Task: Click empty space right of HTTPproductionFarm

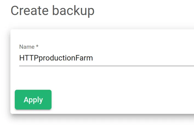Action: tap(142, 58)
